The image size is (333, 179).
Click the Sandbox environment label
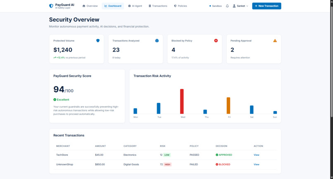coord(217,6)
